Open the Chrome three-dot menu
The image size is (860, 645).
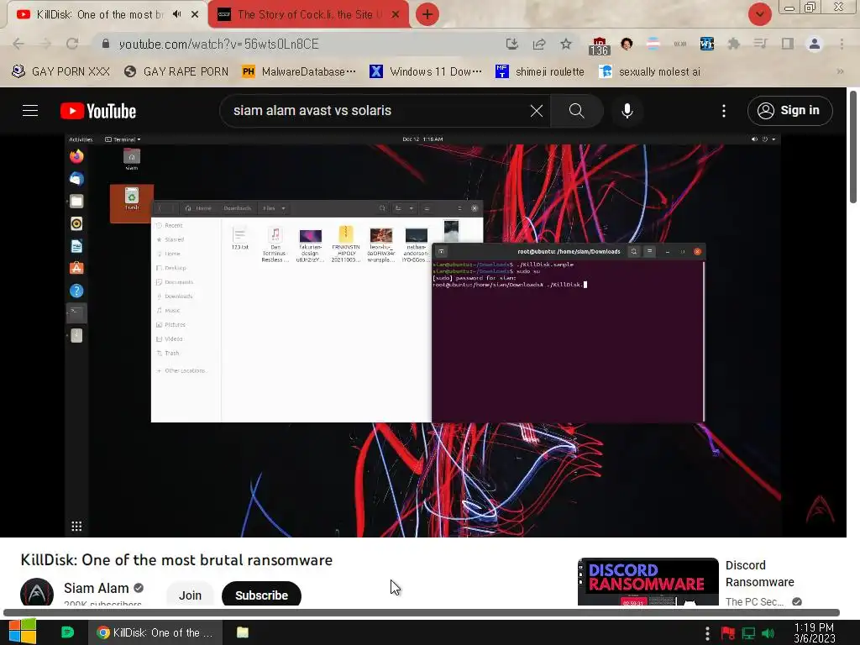[x=842, y=44]
